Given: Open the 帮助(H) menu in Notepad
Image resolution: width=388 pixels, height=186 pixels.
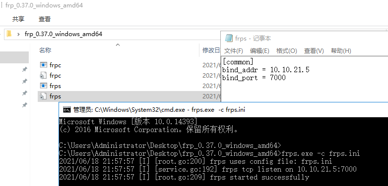Looking at the screenshot, I should [x=341, y=51].
